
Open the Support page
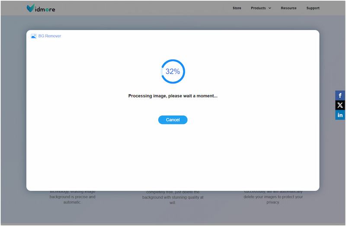(x=313, y=8)
